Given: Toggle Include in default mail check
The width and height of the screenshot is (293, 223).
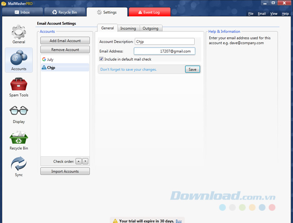Looking at the screenshot, I should pyautogui.click(x=101, y=59).
